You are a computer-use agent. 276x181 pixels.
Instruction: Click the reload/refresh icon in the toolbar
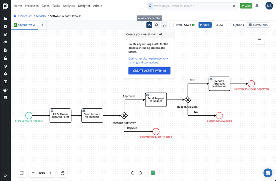pyautogui.click(x=164, y=25)
